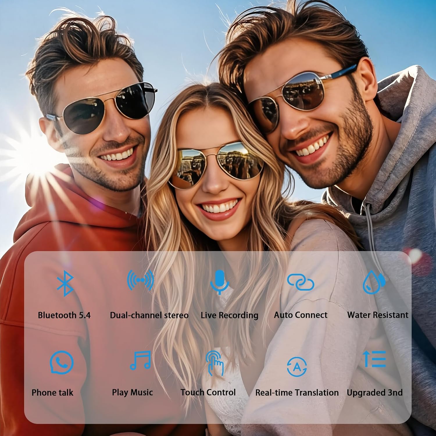The height and width of the screenshot is (436, 436).
Task: Click the finger touch control icon
Action: [215, 363]
